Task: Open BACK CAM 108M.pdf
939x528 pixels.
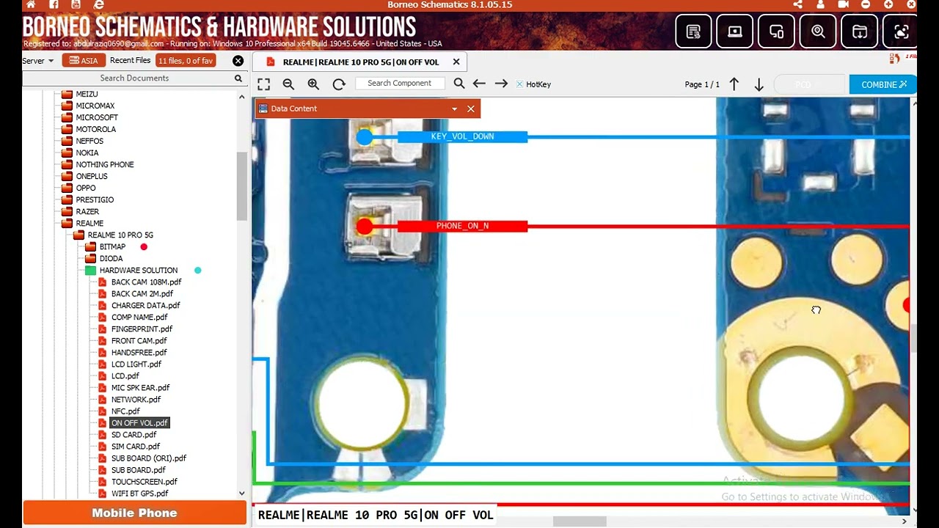Action: pos(146,282)
